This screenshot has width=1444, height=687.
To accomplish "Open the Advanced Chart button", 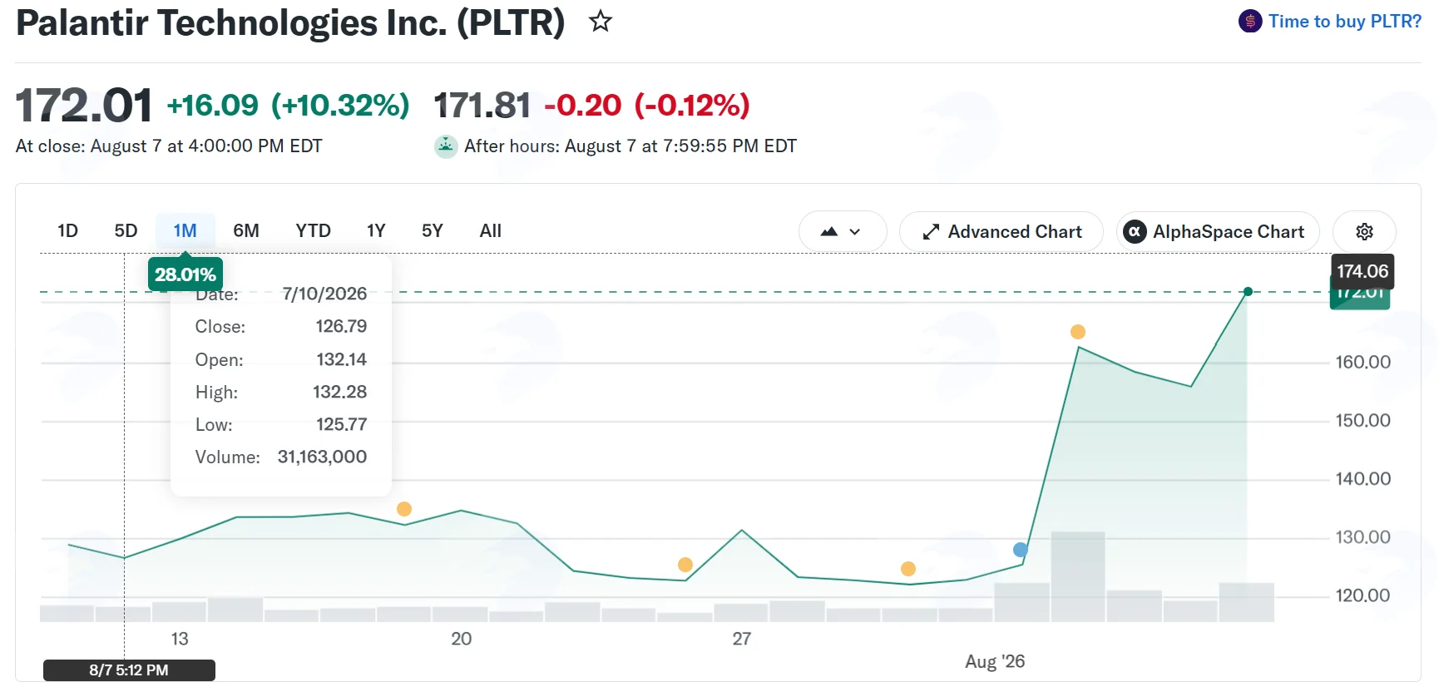I will coord(1001,232).
